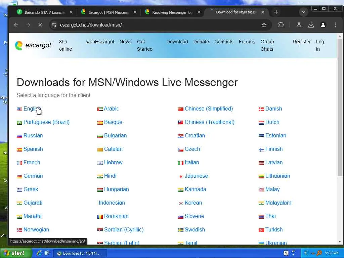The width and height of the screenshot is (344, 258).
Task: Click the page vertical scrollbar thumb
Action: tap(340, 107)
